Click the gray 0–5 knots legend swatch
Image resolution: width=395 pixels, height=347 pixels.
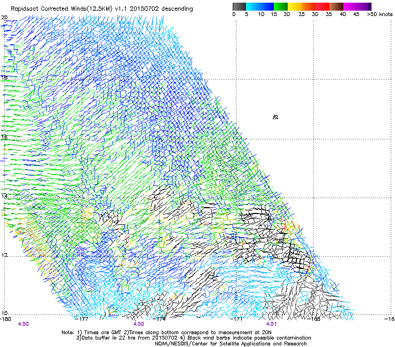point(239,6)
